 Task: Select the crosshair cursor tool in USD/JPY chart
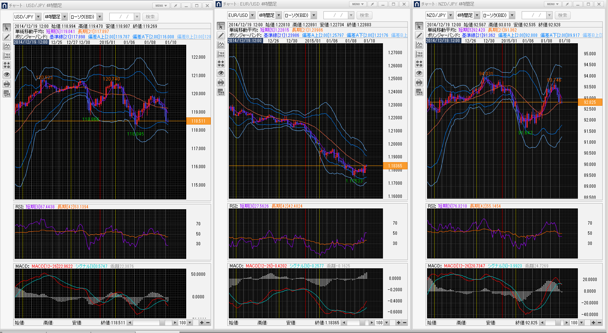point(7,28)
